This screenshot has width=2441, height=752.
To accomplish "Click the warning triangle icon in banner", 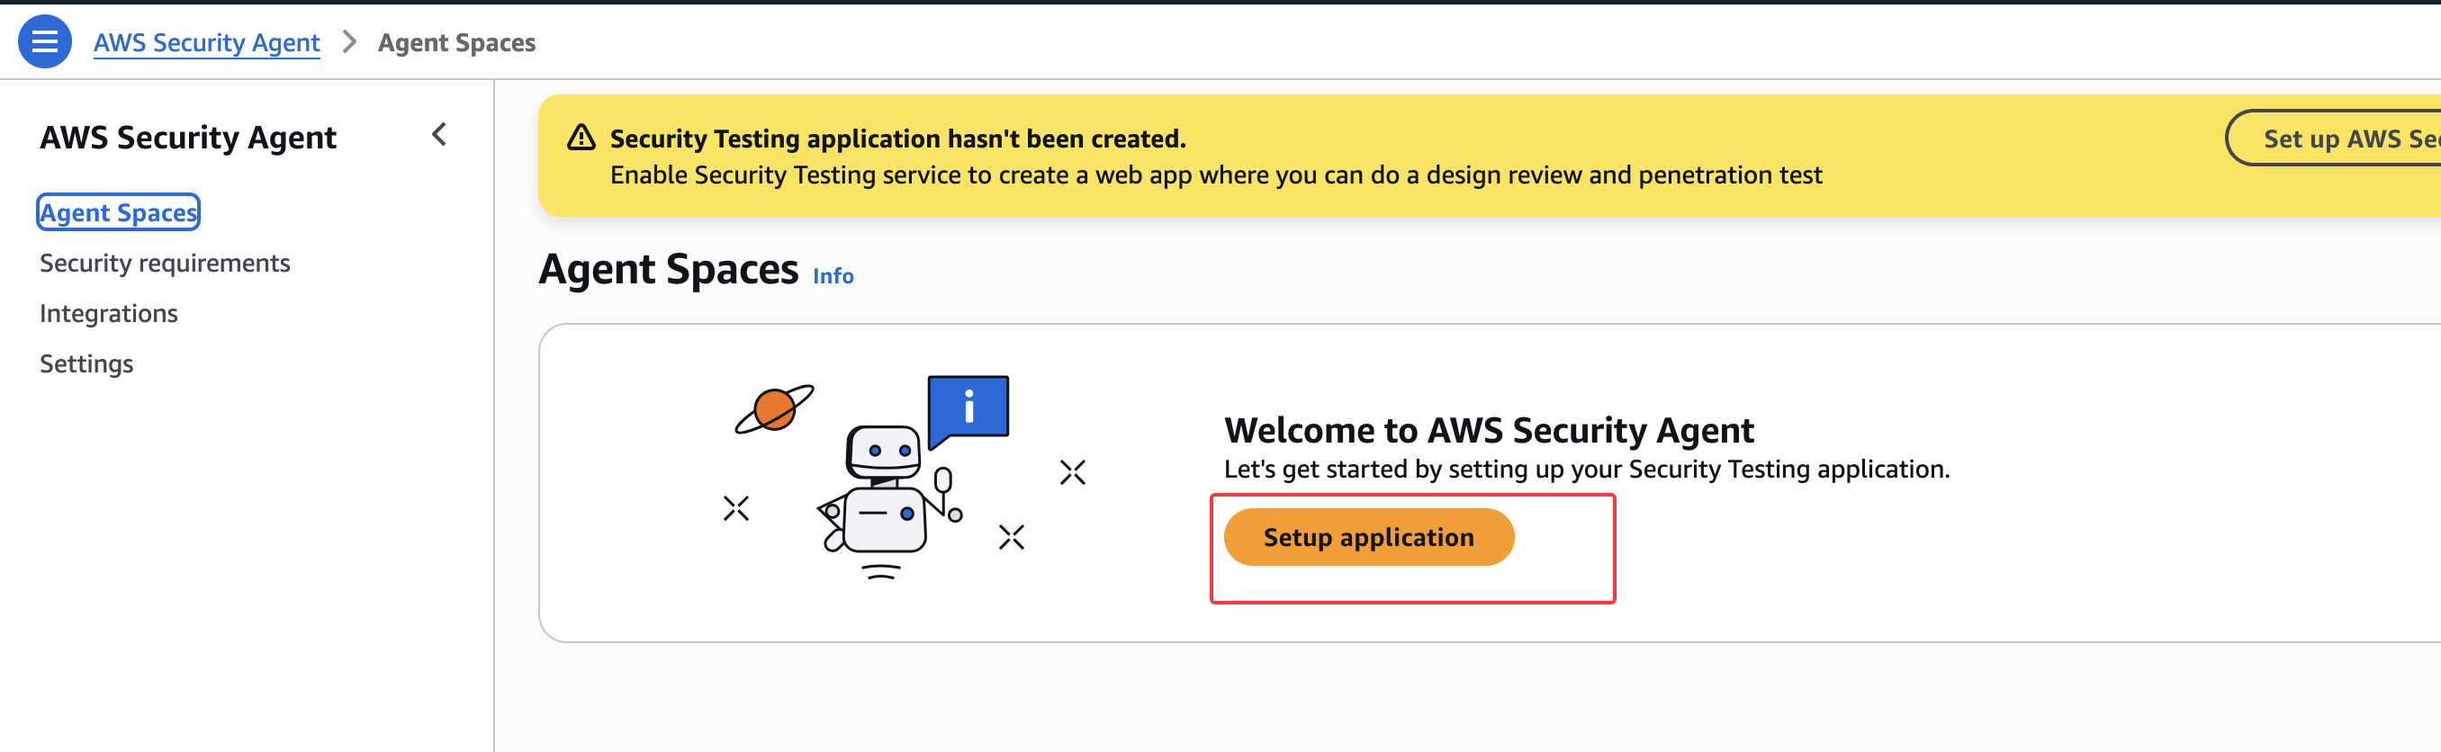I will (581, 139).
